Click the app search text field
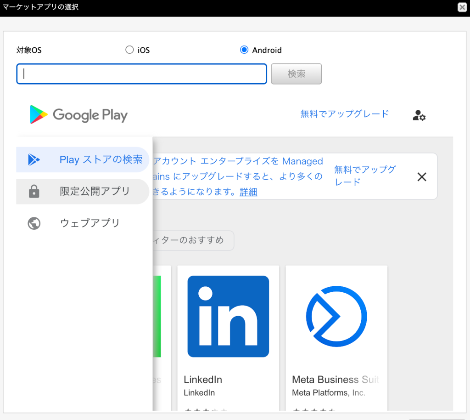Screen dimensions: 470x420 pyautogui.click(x=141, y=74)
